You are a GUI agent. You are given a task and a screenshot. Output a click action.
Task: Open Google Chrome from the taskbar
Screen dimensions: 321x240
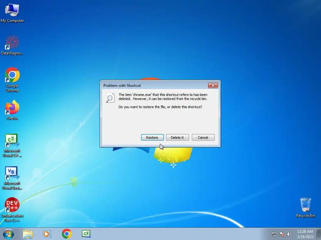point(66,234)
